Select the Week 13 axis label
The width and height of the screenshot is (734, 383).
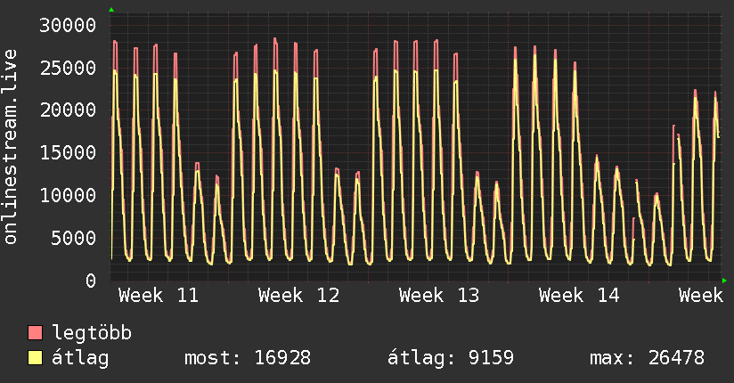pyautogui.click(x=439, y=296)
